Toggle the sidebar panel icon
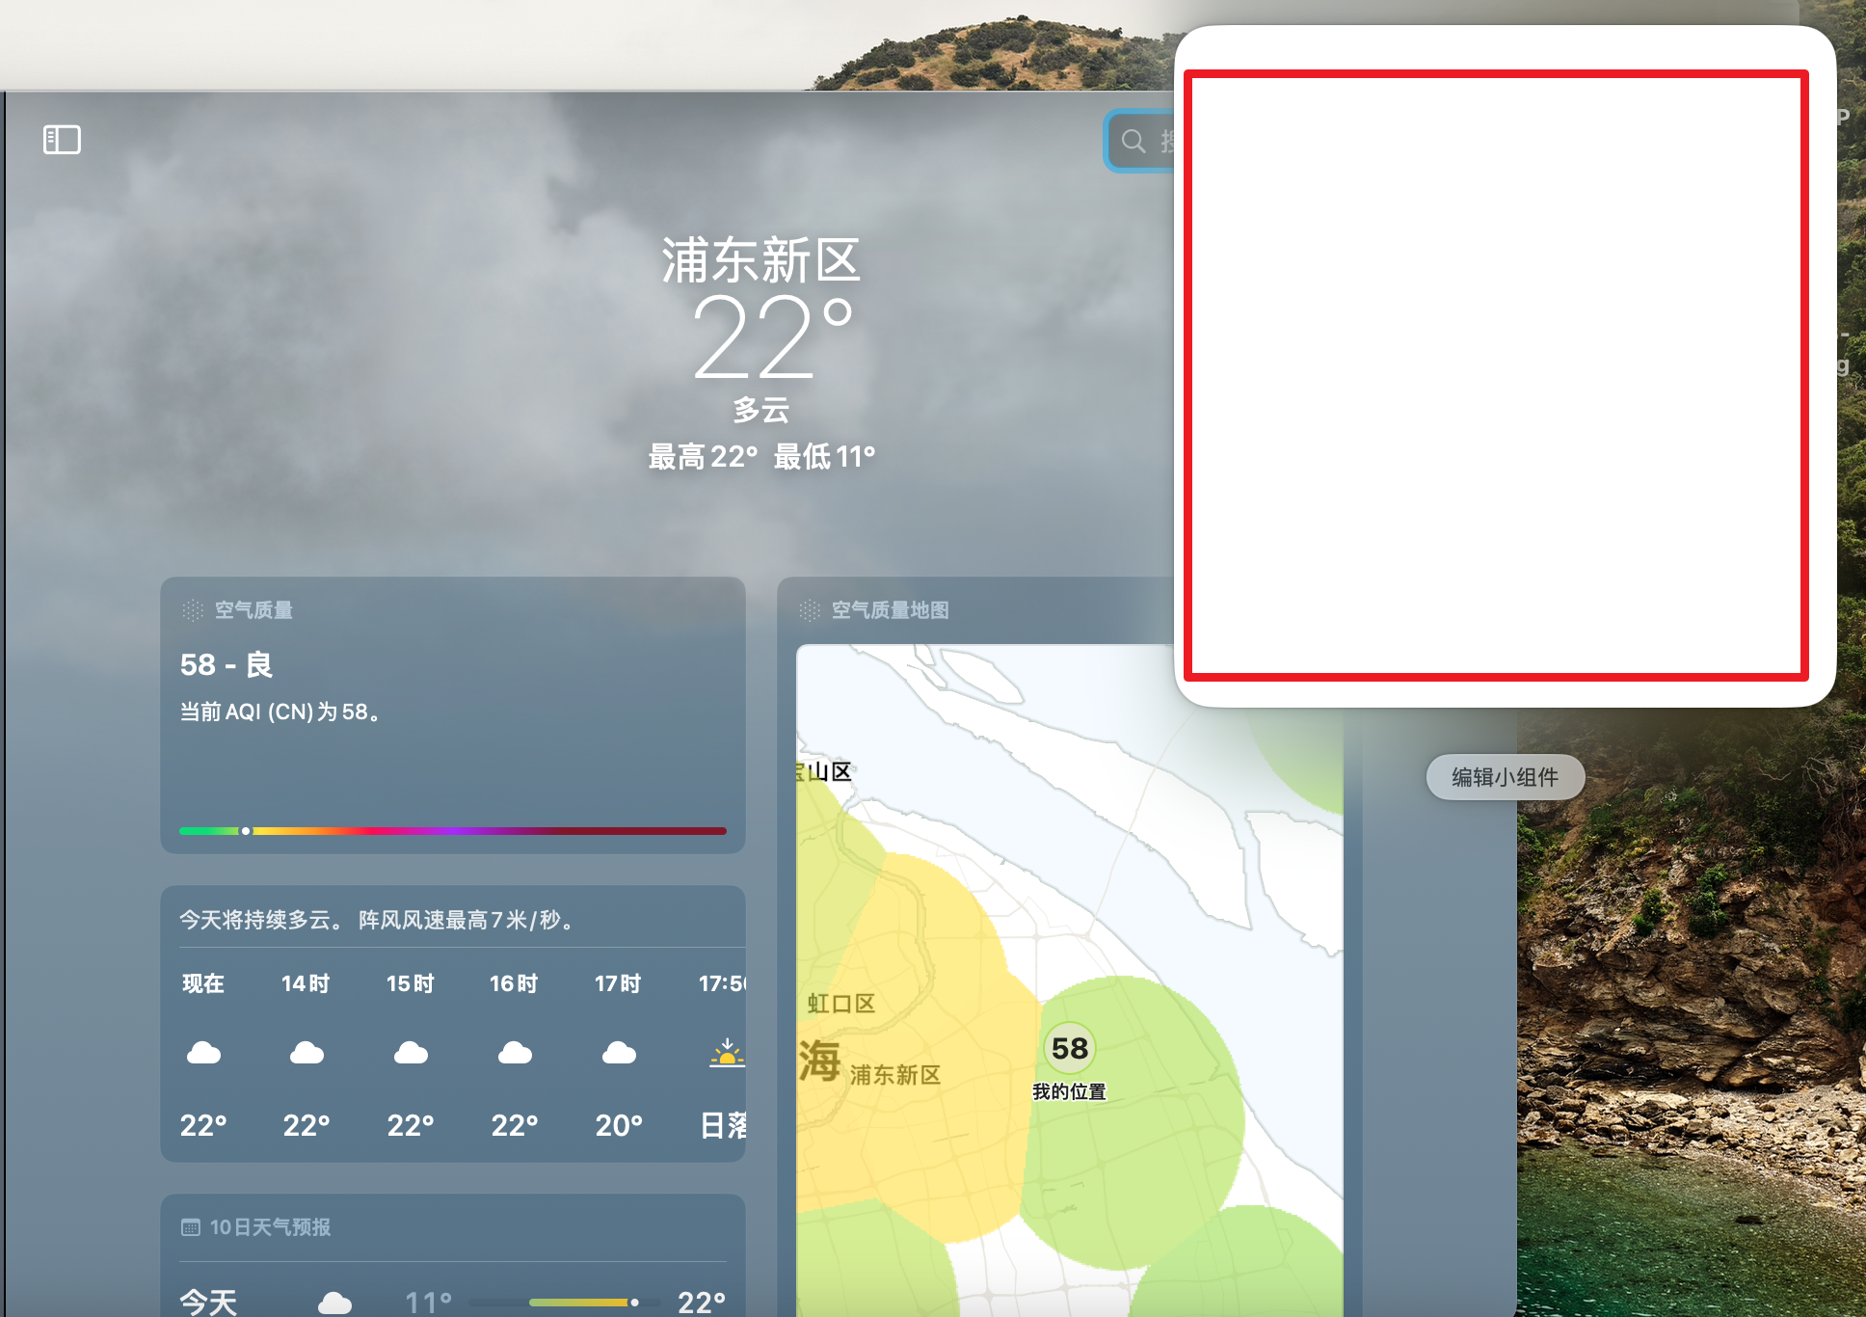This screenshot has height=1317, width=1866. [x=62, y=140]
